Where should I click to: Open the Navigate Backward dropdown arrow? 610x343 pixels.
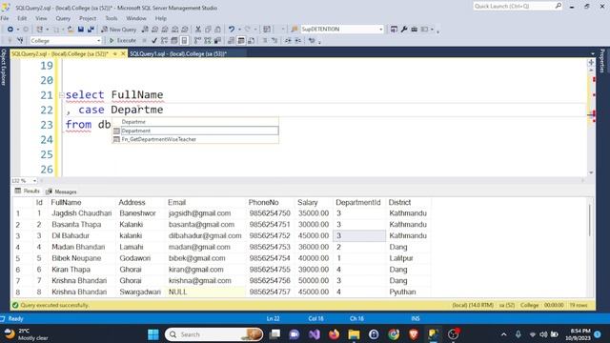pos(17,30)
